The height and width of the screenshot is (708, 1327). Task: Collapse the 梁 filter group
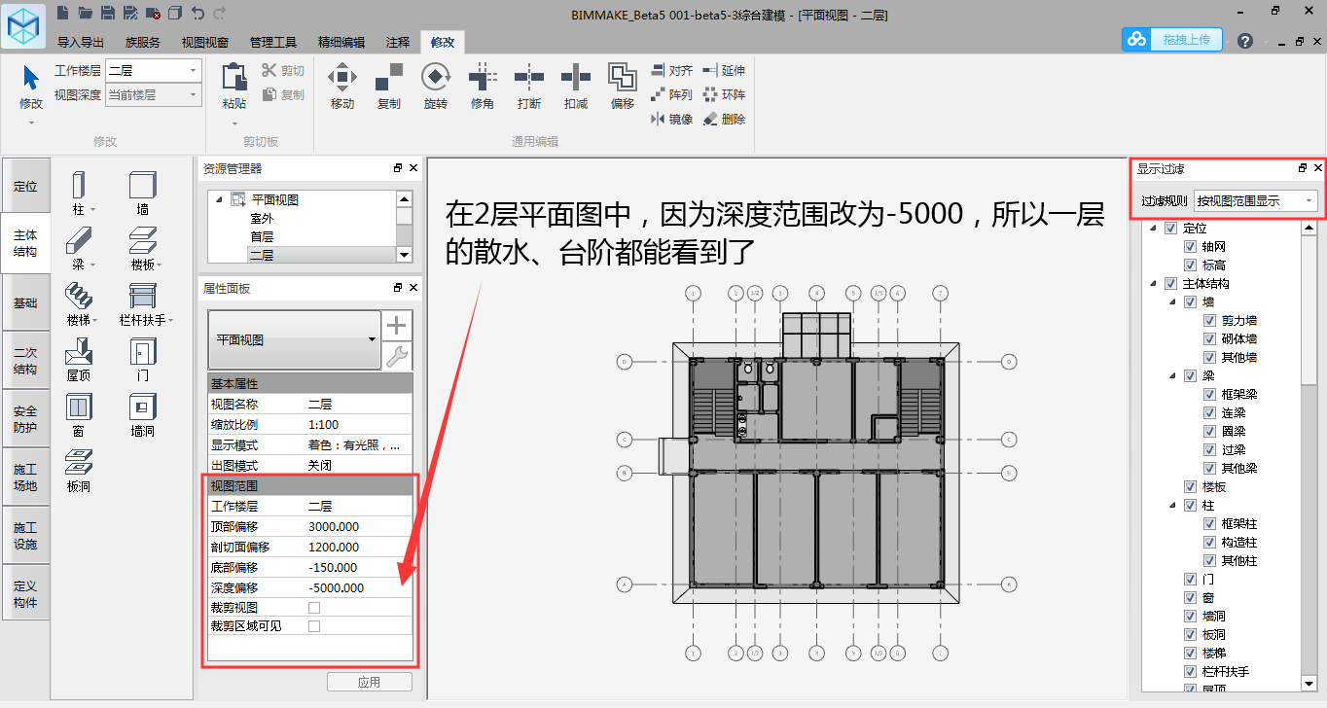(1173, 376)
